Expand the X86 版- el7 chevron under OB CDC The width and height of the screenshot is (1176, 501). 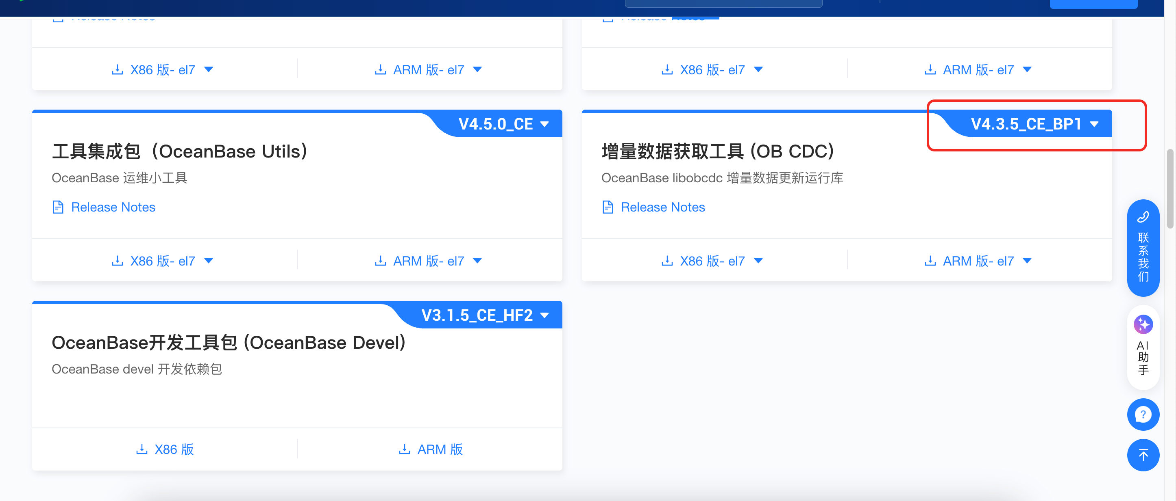pyautogui.click(x=758, y=261)
